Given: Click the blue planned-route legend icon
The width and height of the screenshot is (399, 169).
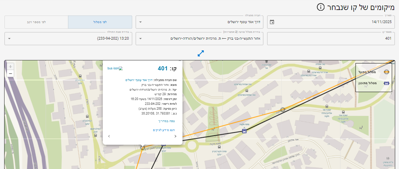Looking at the screenshot, I should (x=387, y=83).
